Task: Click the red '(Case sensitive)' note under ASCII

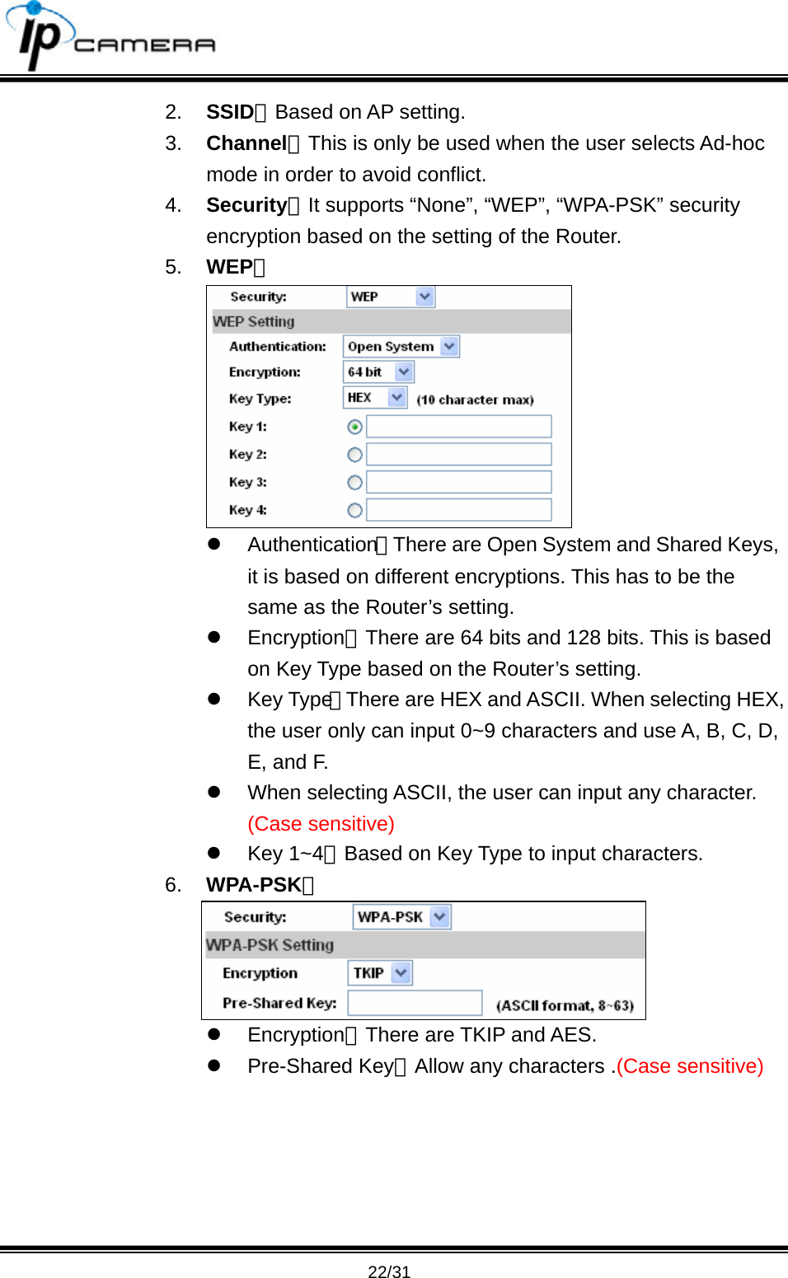Action: (321, 824)
